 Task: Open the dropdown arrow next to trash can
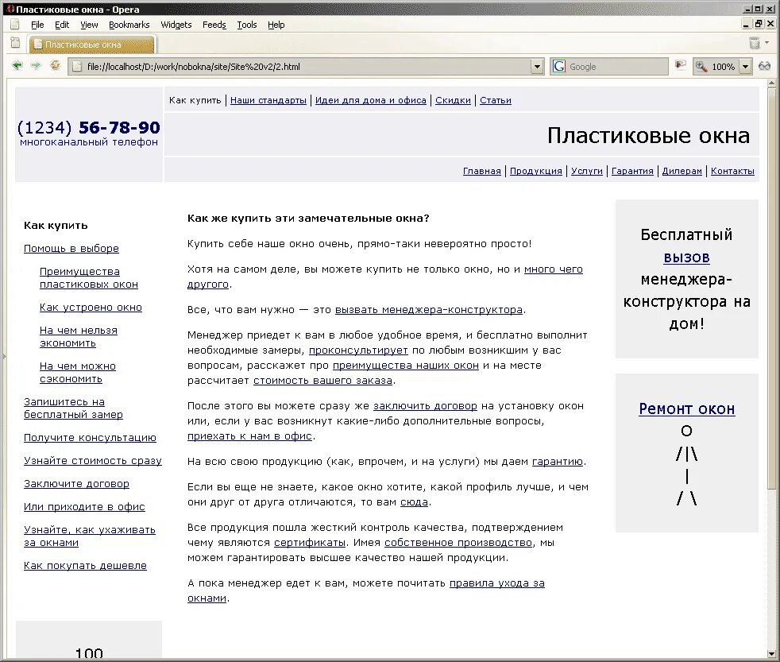tap(767, 43)
